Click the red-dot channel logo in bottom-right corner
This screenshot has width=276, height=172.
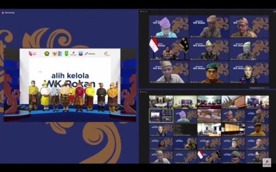(267, 162)
